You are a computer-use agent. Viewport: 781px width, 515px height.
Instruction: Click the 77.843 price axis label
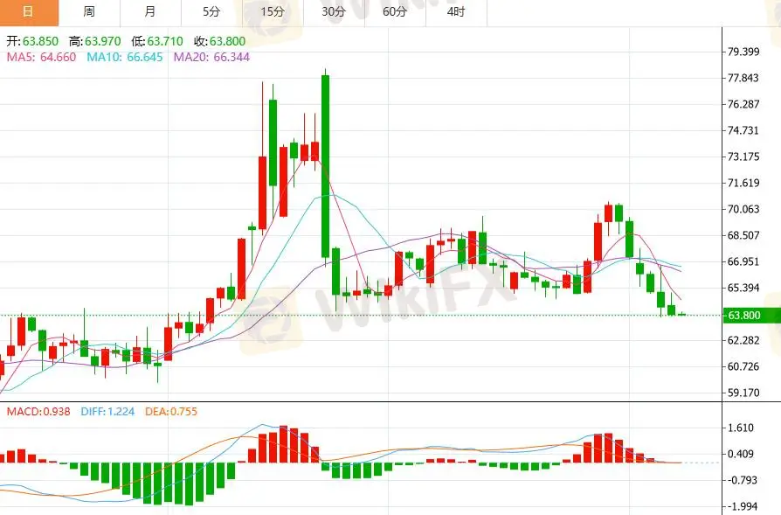tap(743, 79)
